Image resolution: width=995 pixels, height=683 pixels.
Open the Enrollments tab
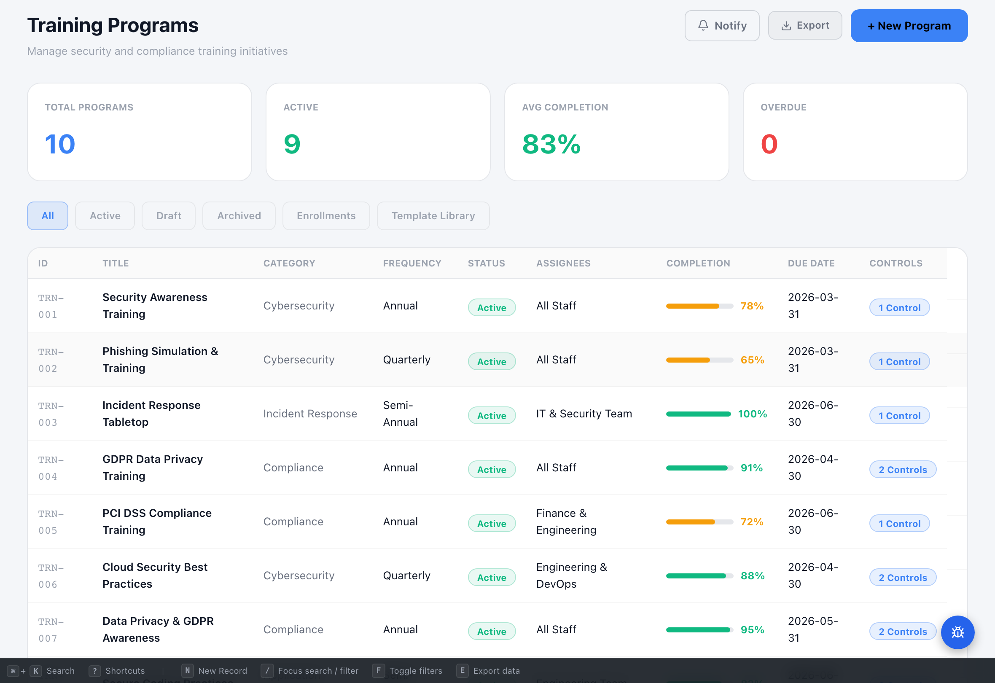point(326,216)
